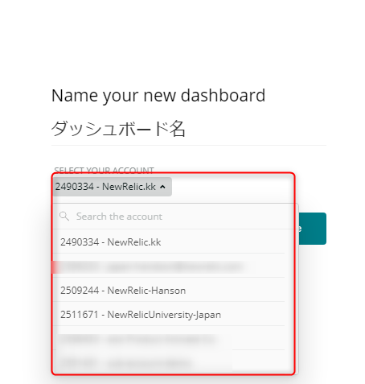The image size is (365, 384).
Task: Click the blank area above the heading
Action: (x=182, y=40)
